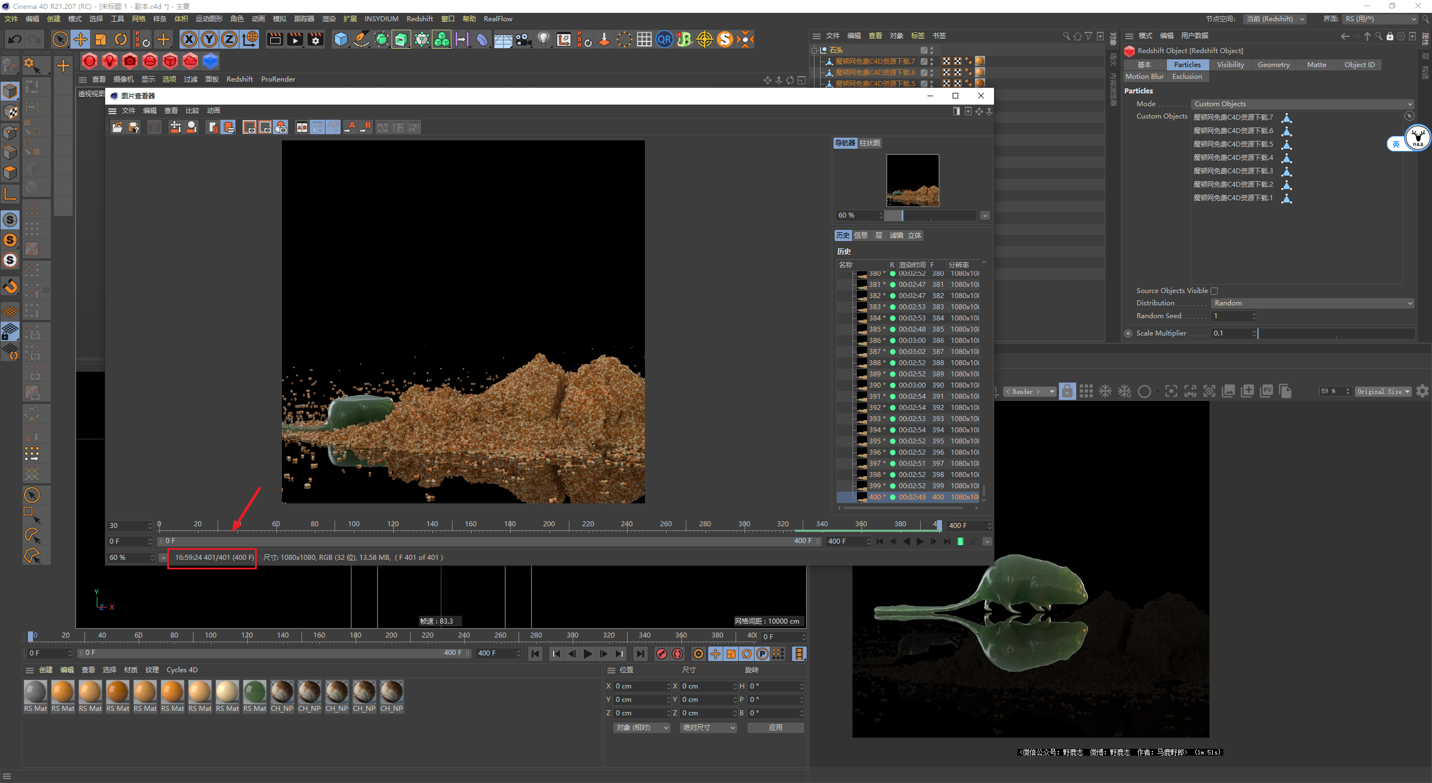Image resolution: width=1432 pixels, height=783 pixels.
Task: Click the Picture Viewer open file icon
Action: tap(117, 128)
